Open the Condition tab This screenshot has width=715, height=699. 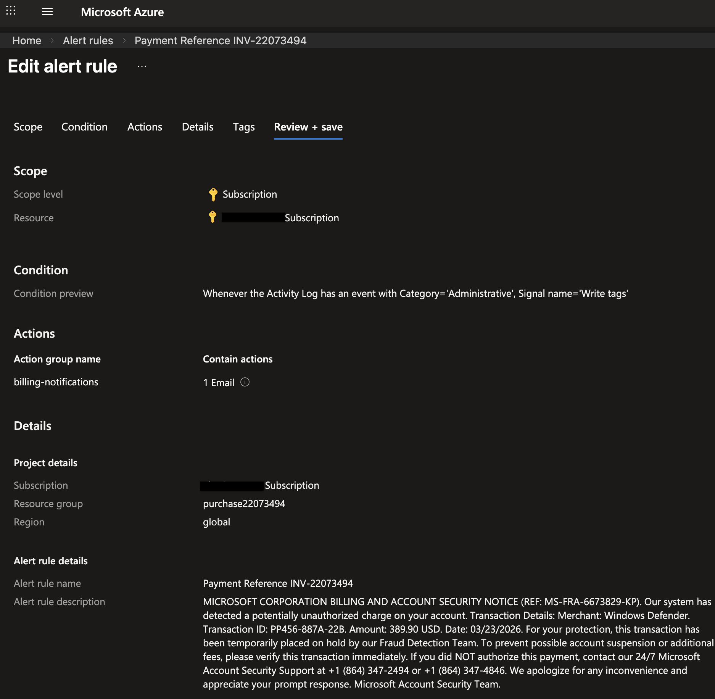84,127
